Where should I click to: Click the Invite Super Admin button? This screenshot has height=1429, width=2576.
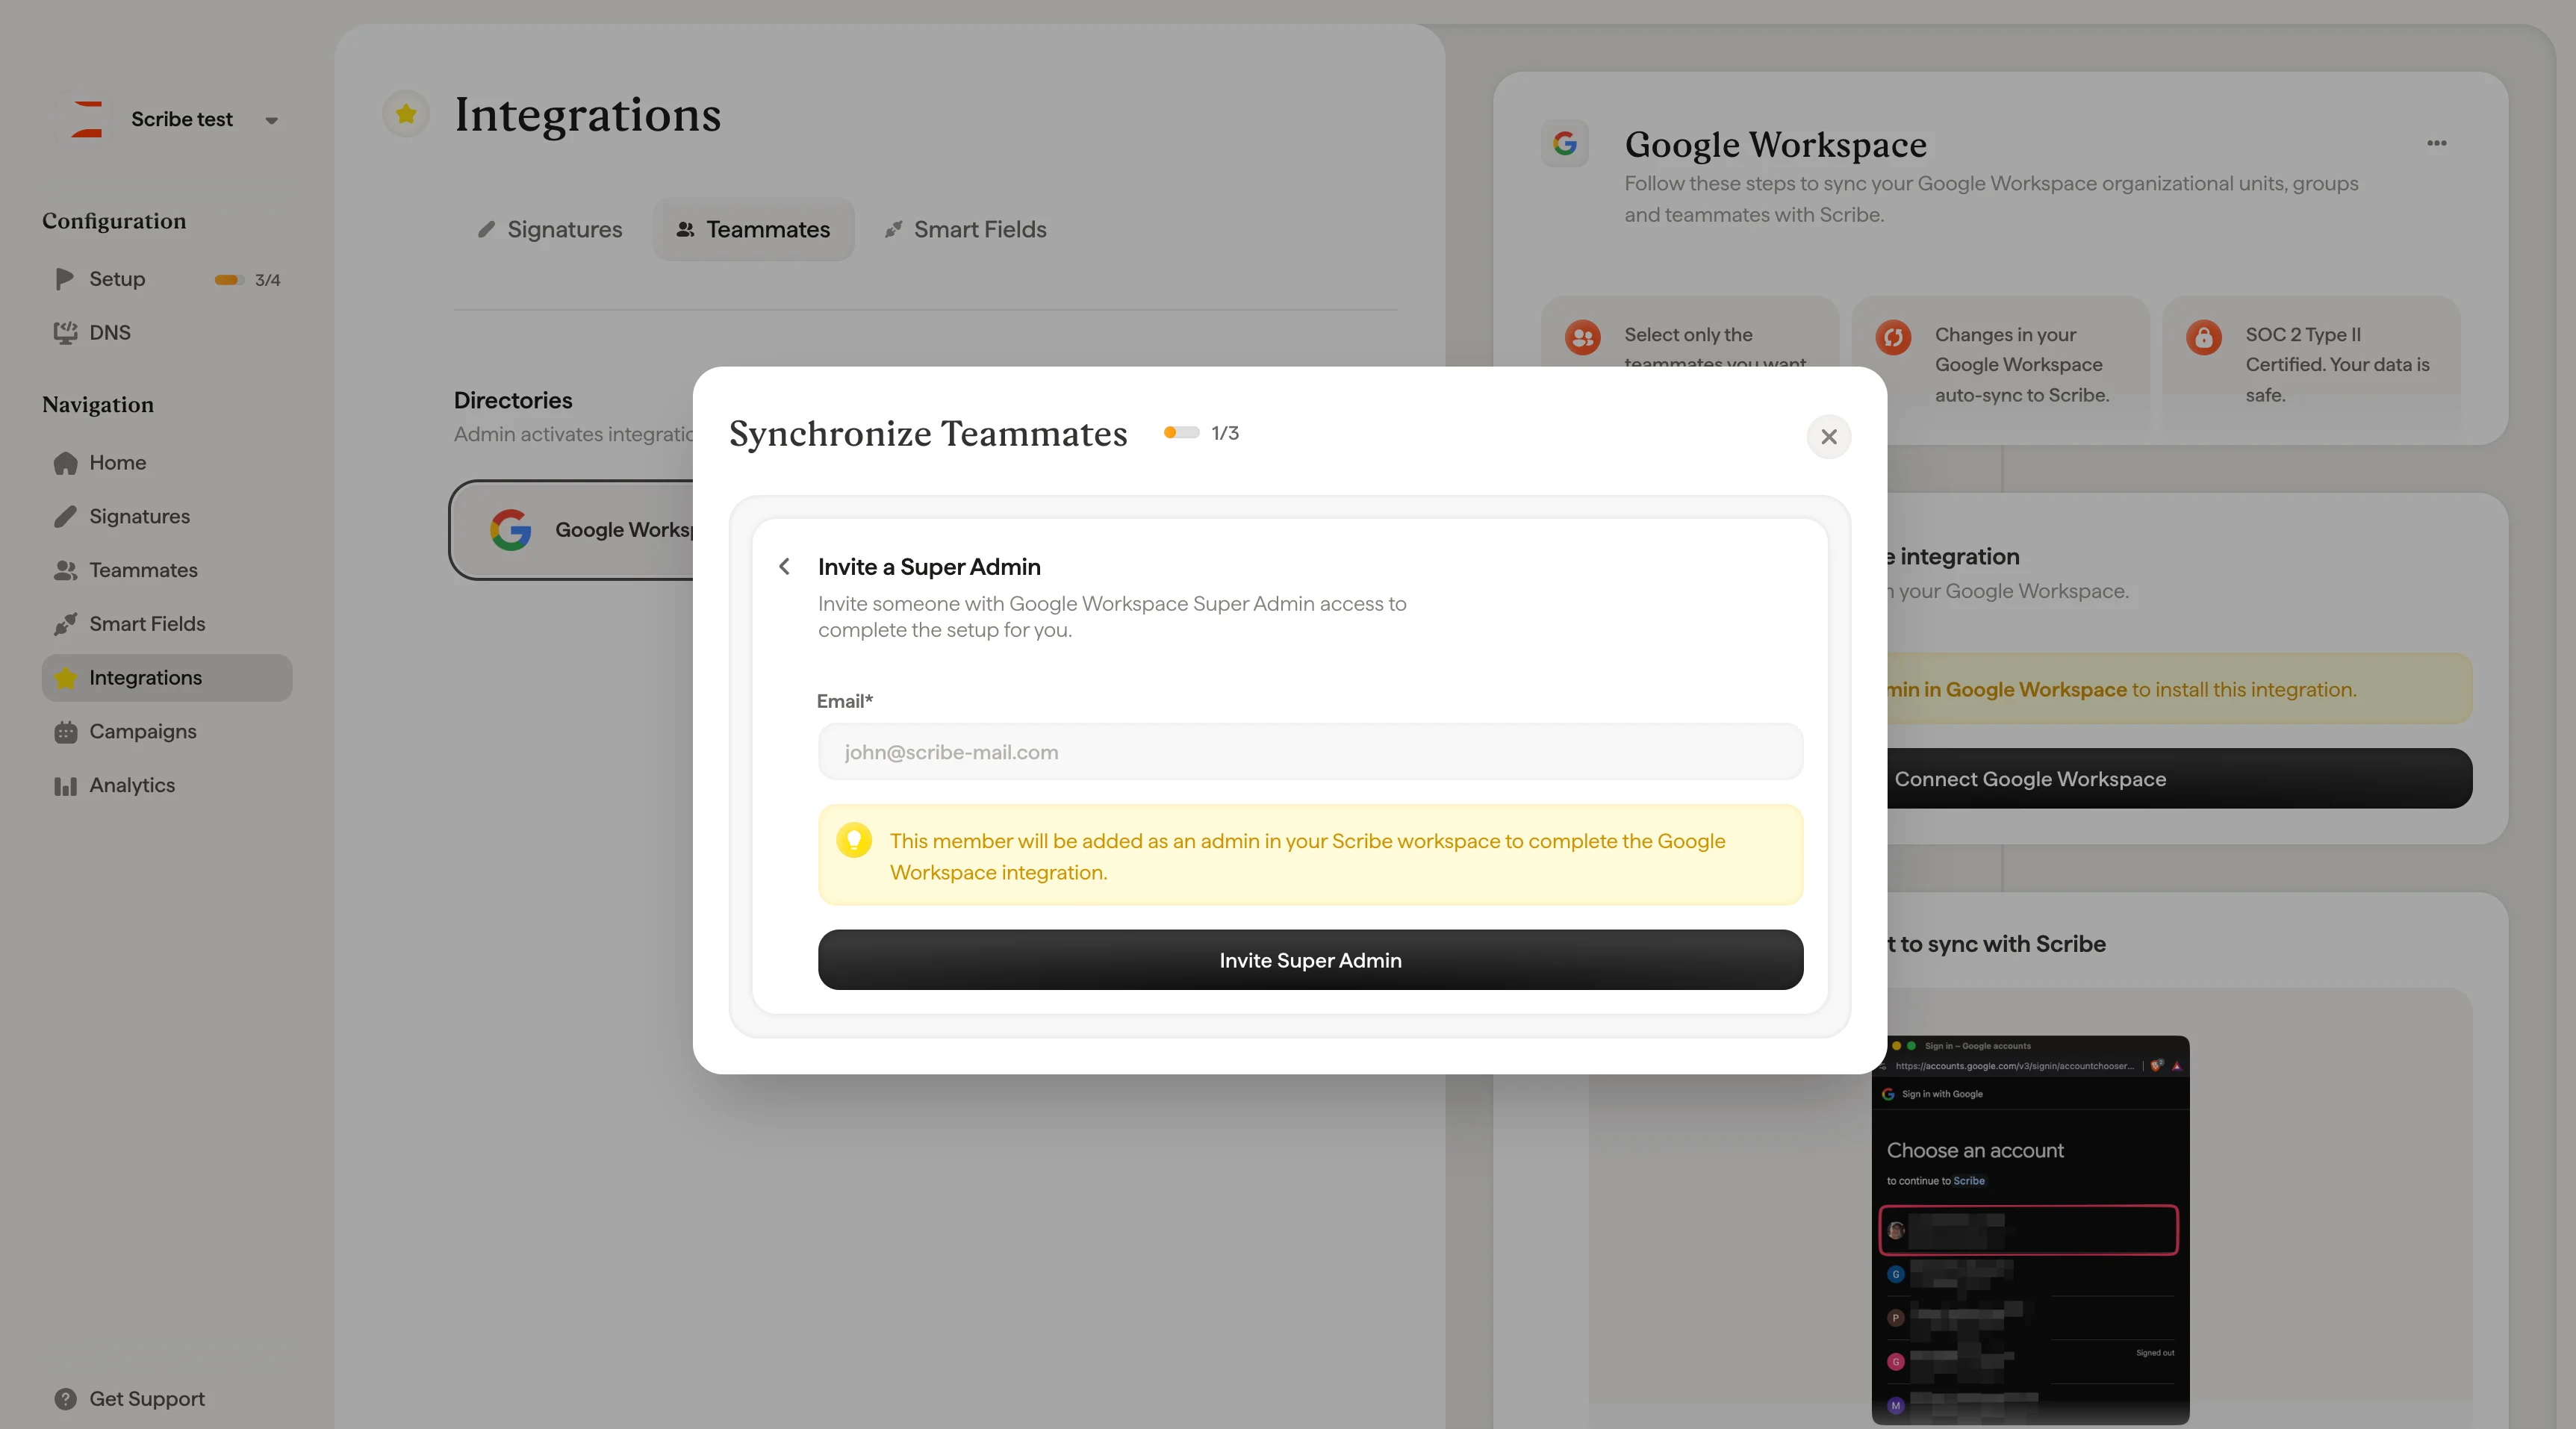click(x=1310, y=960)
